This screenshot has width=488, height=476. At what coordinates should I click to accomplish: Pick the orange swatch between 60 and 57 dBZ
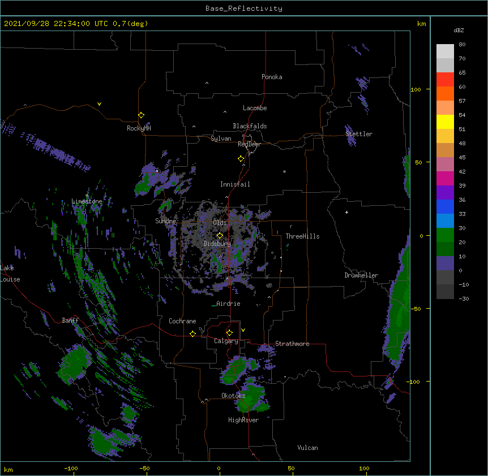(445, 93)
